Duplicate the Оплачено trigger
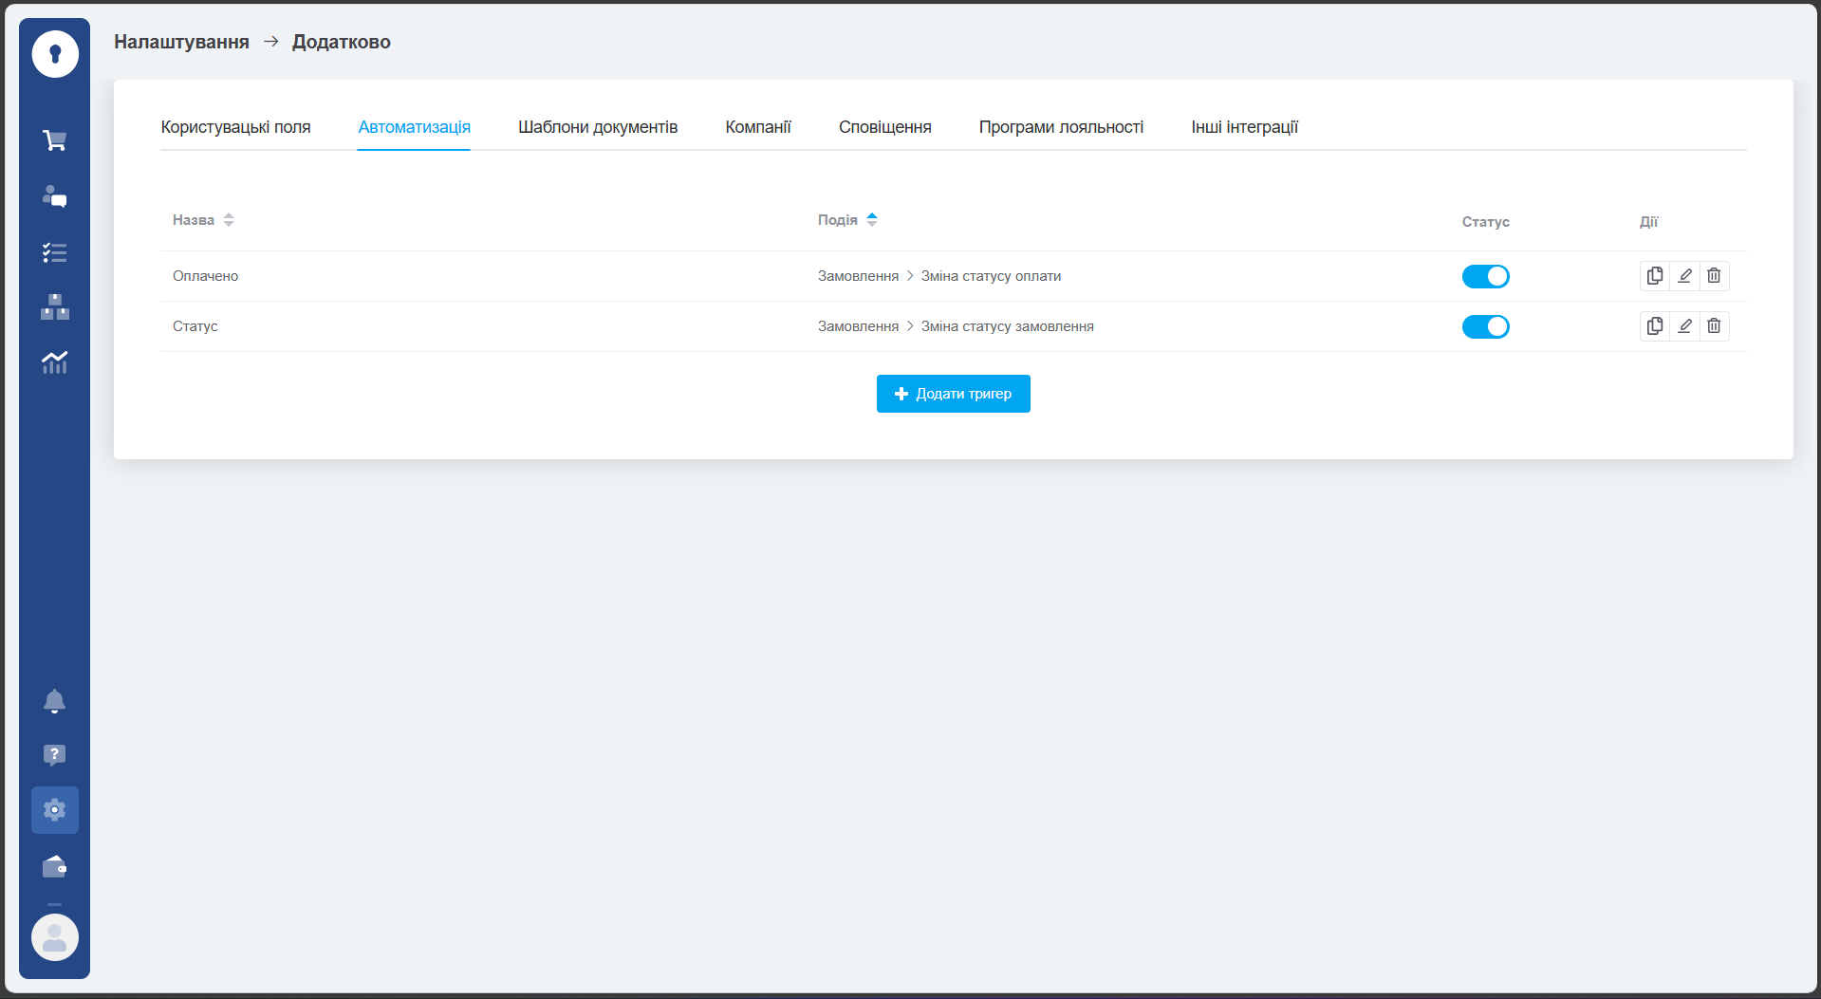Image resolution: width=1821 pixels, height=999 pixels. click(x=1655, y=276)
